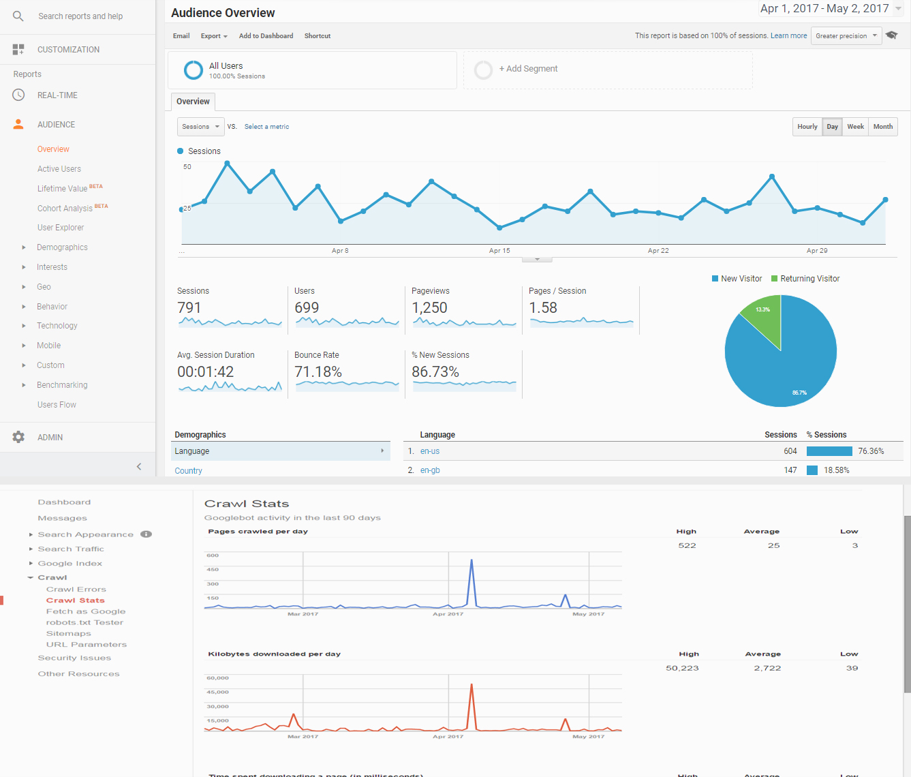This screenshot has height=777, width=911.
Task: Open URL Parameters
Action: [87, 644]
